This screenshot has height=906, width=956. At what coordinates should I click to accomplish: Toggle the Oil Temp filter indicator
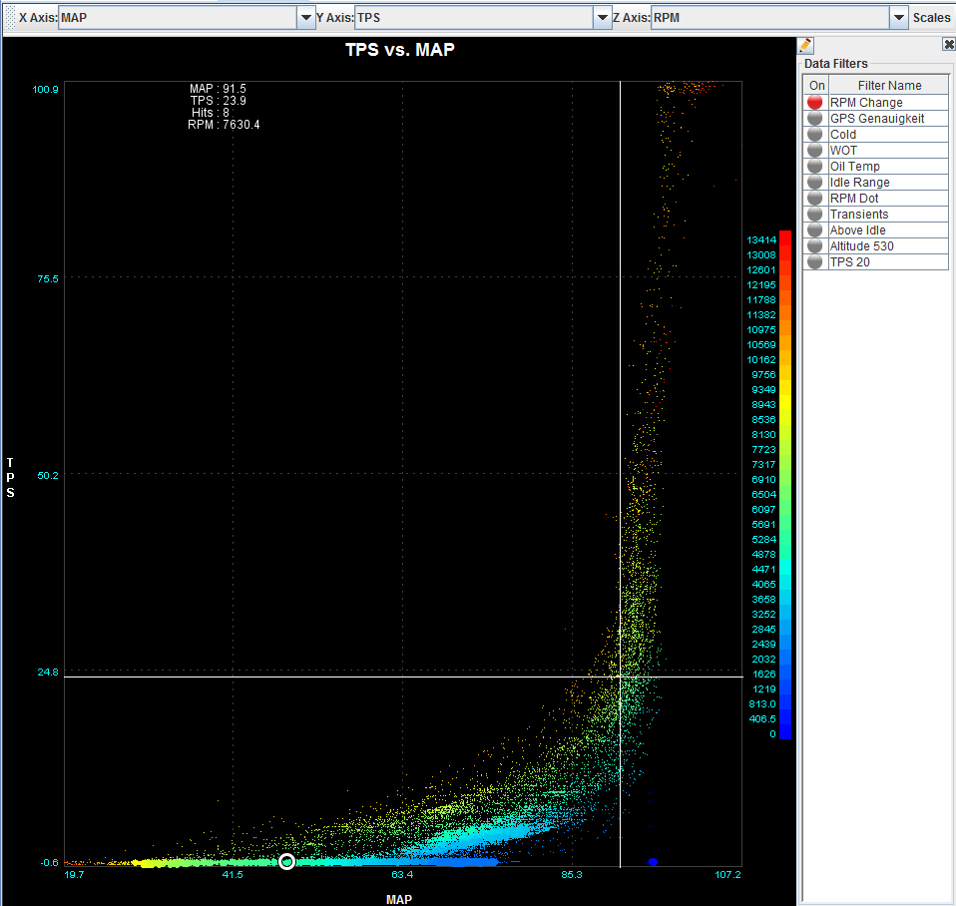pos(815,167)
